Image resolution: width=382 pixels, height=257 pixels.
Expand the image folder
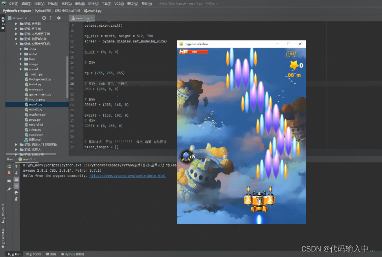point(21,64)
